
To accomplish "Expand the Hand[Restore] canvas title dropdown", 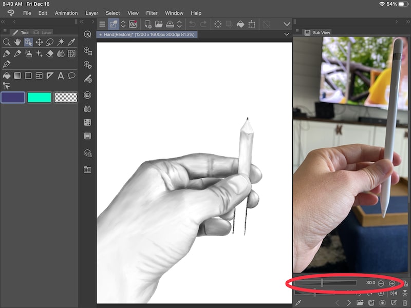I will click(287, 34).
